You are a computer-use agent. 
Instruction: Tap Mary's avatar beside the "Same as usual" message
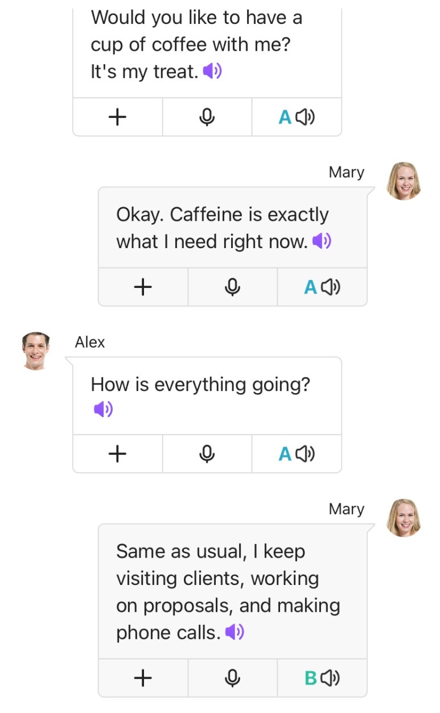pyautogui.click(x=404, y=518)
